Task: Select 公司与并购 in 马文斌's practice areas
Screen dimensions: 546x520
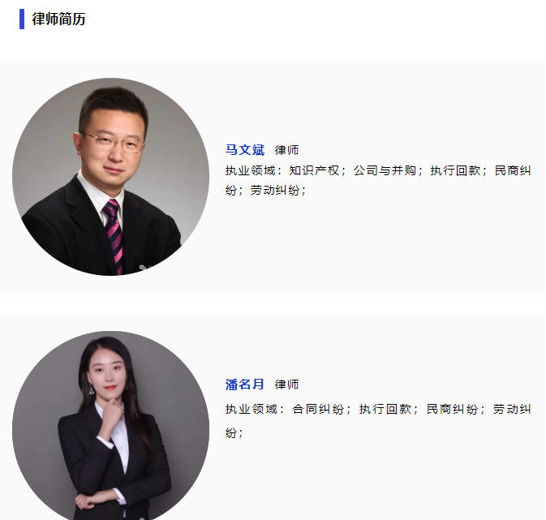Action: click(385, 170)
